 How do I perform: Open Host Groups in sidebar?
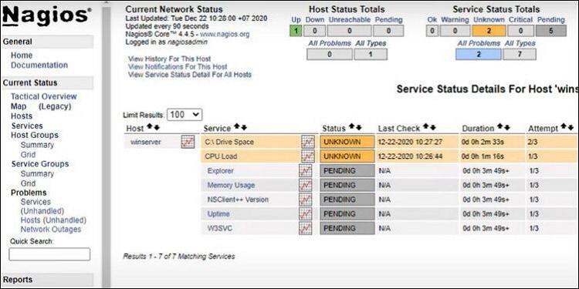click(34, 136)
